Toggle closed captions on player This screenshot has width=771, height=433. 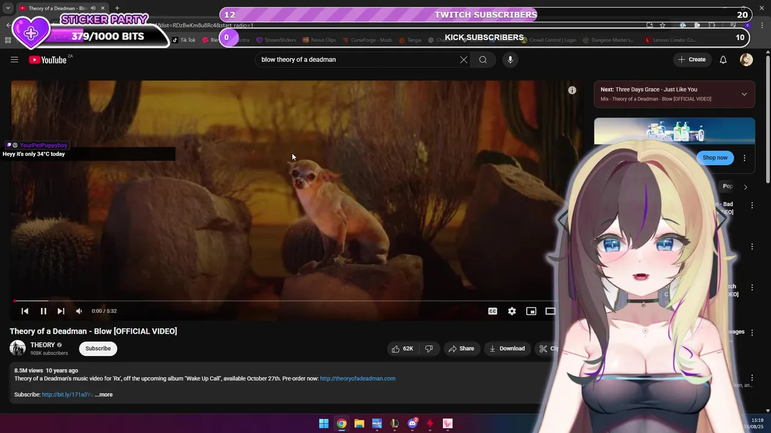click(x=493, y=311)
